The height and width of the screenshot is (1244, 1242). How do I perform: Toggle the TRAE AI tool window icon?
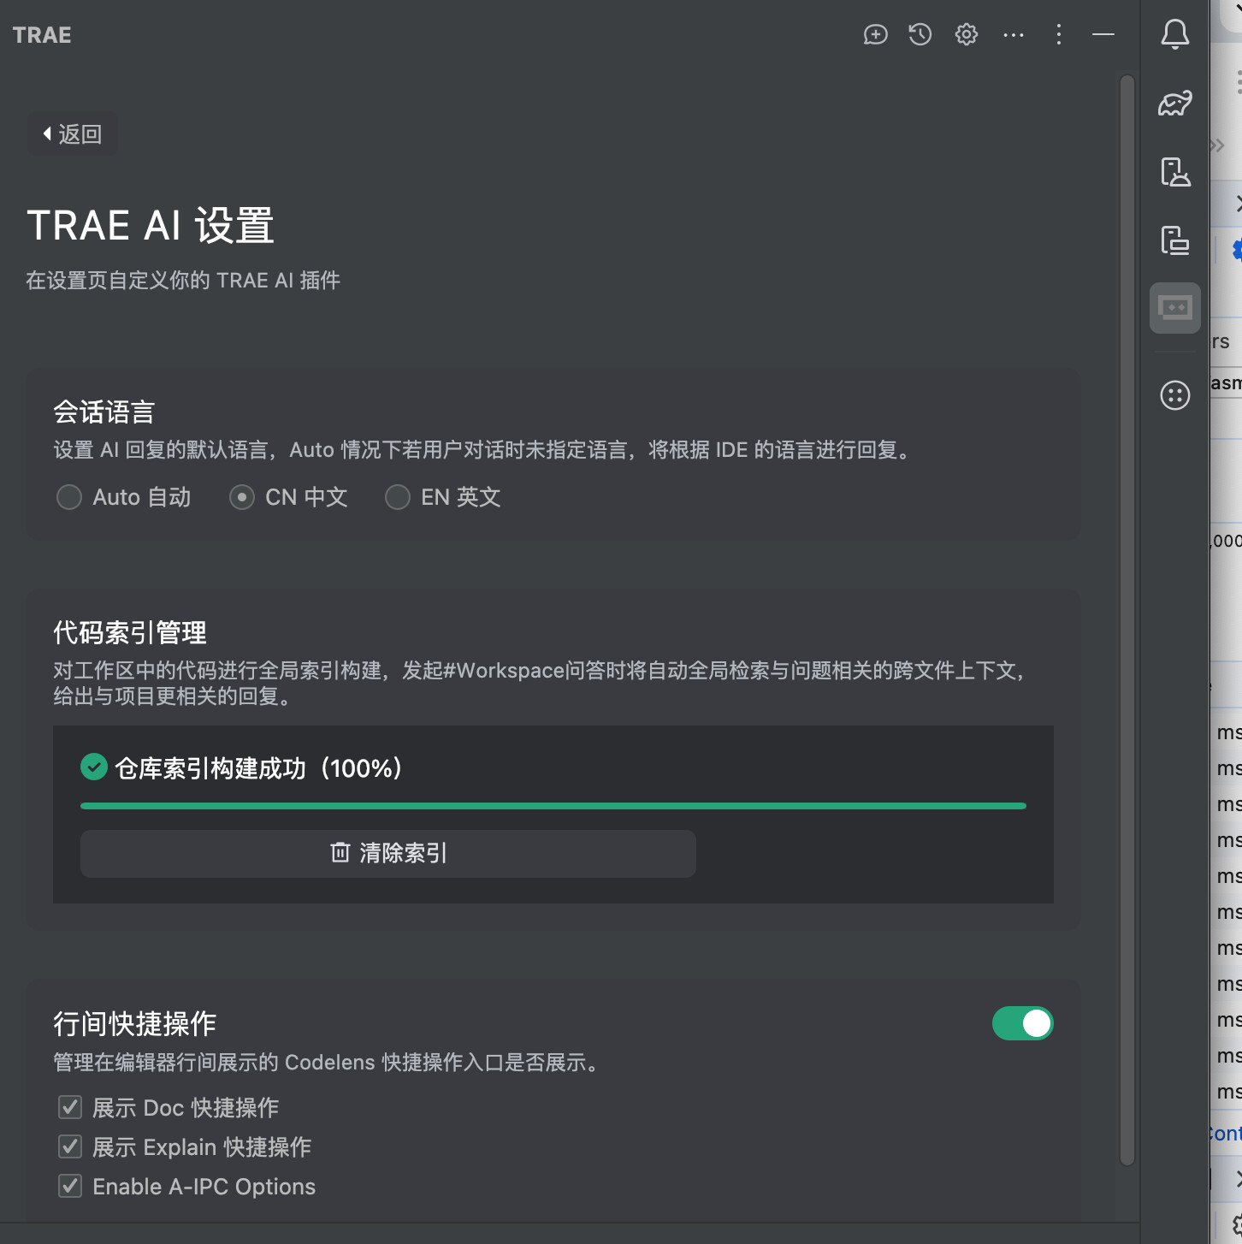(x=1174, y=307)
